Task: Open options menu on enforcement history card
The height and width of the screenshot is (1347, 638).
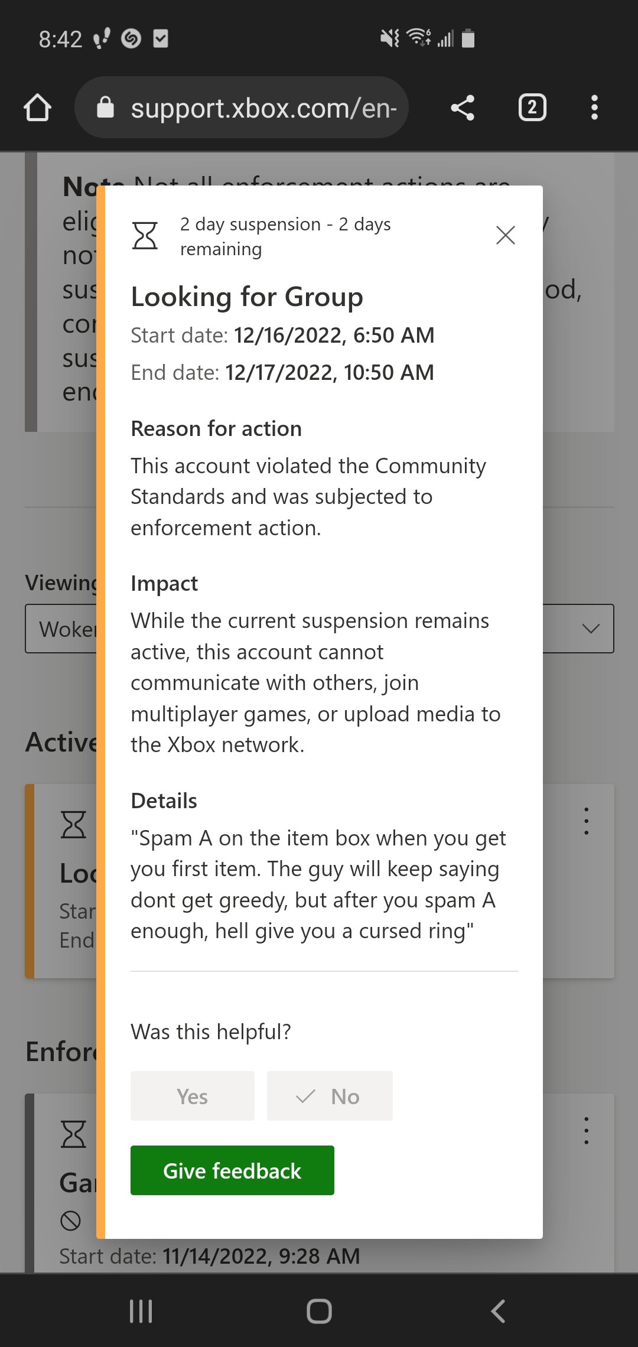Action: point(586,1131)
